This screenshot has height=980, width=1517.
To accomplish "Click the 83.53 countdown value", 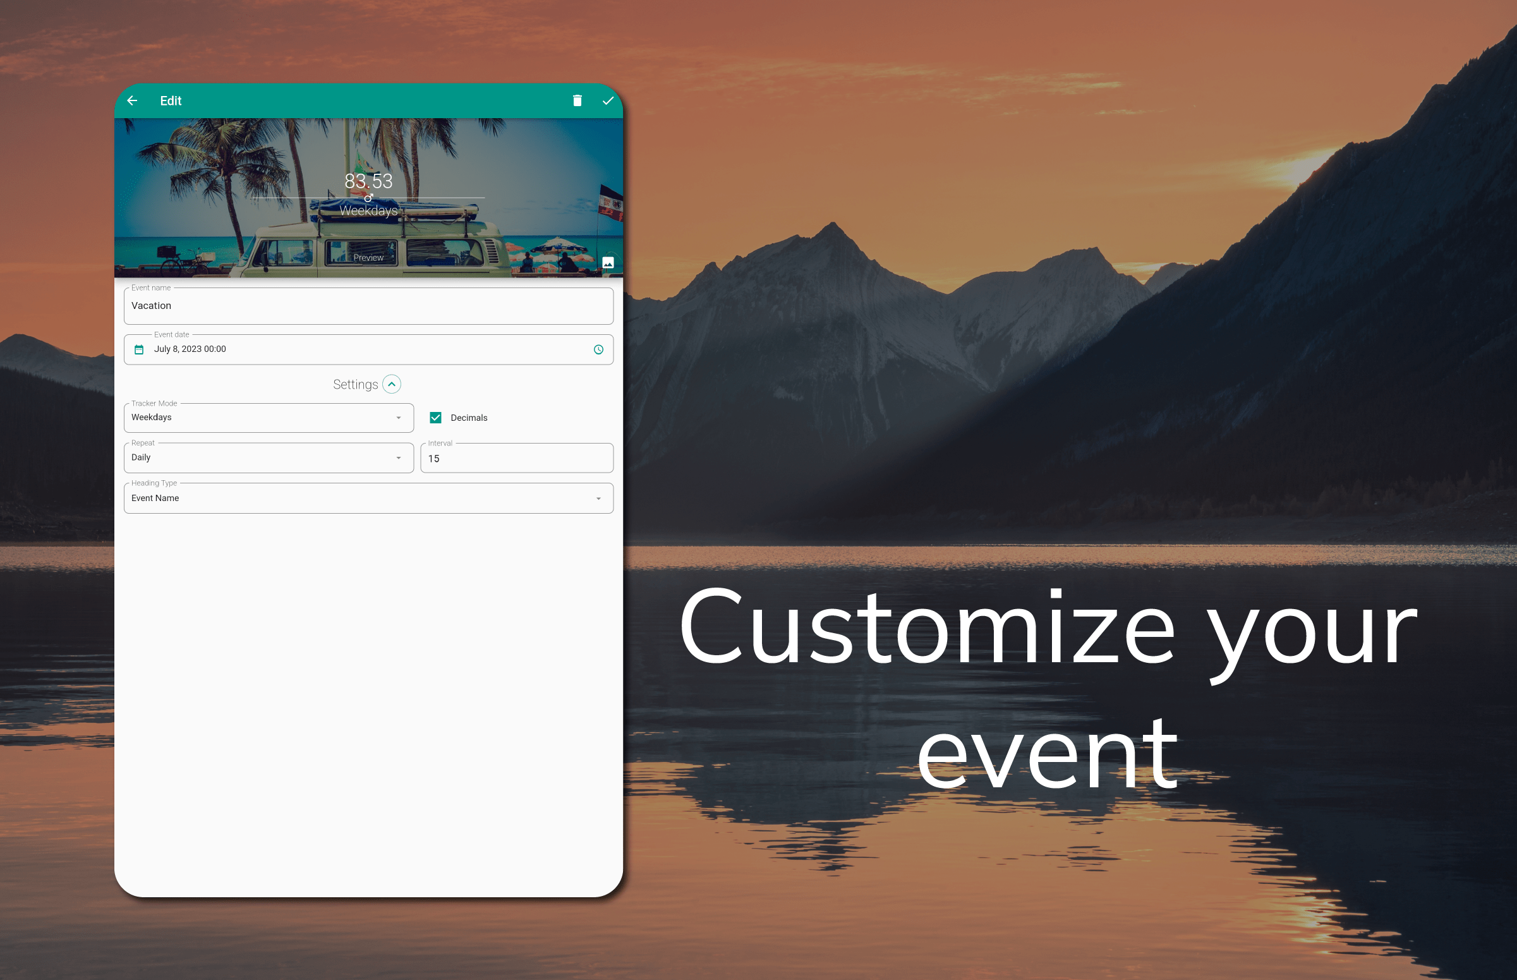I will pos(368,181).
